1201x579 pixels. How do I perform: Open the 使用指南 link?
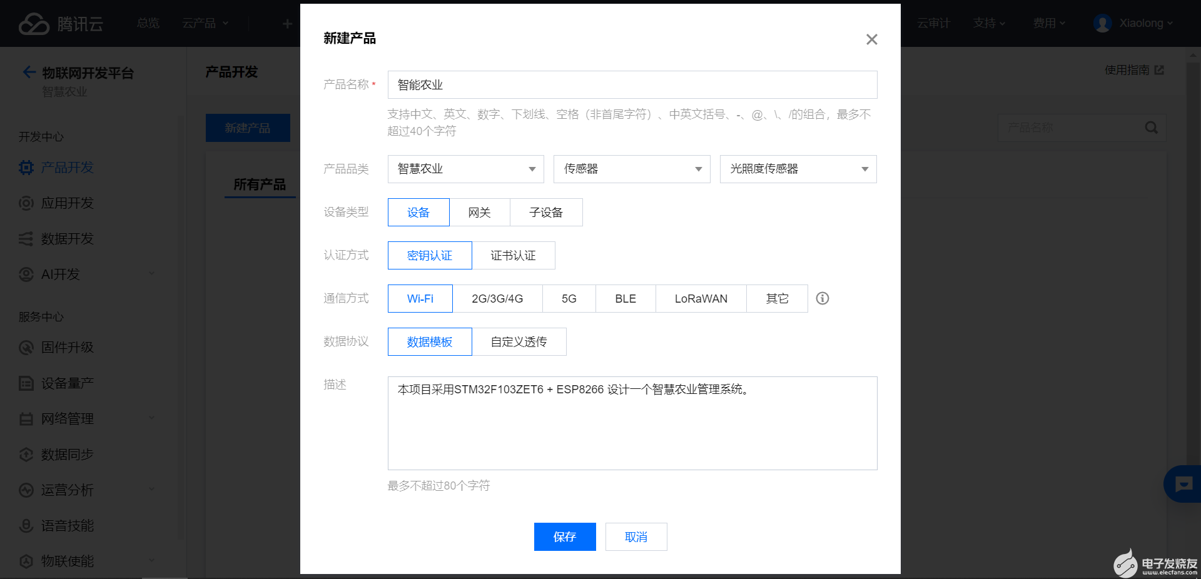point(1127,70)
